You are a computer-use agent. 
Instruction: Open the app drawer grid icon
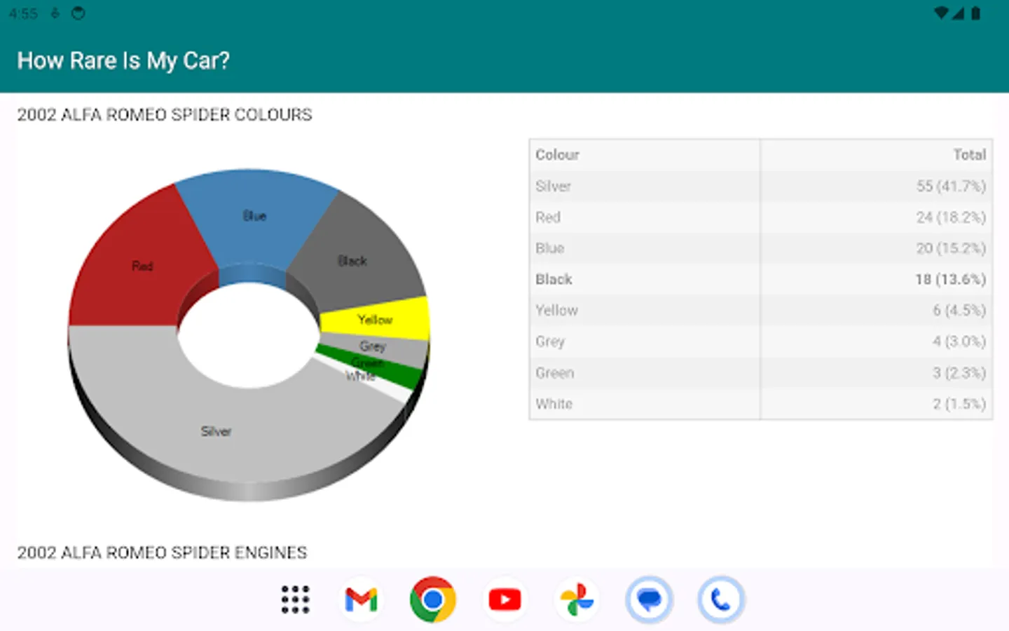(x=295, y=599)
